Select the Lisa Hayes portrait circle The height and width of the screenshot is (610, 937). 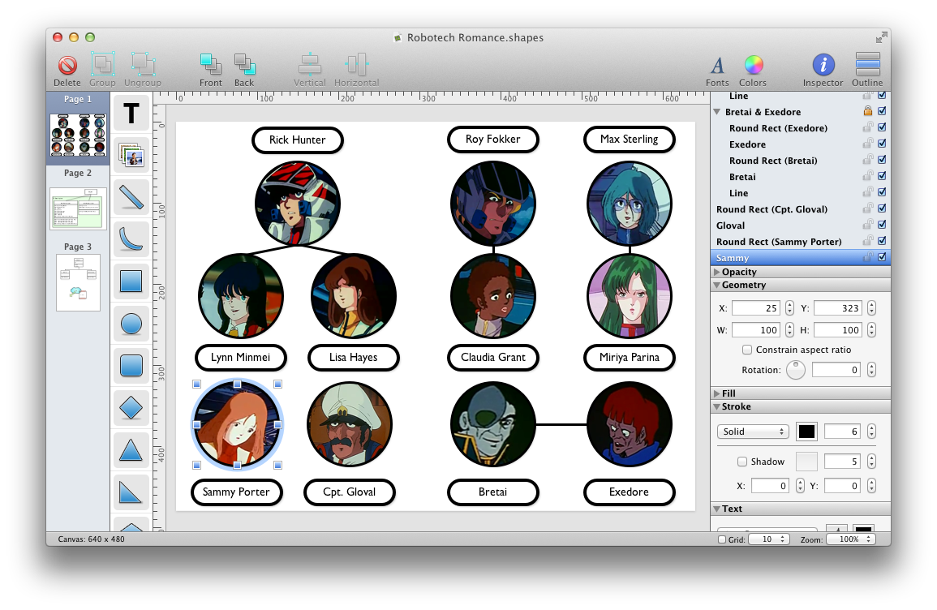tap(353, 296)
